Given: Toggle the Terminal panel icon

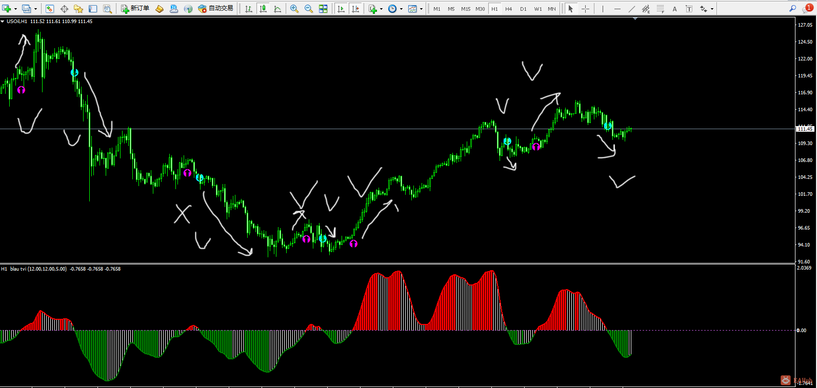Looking at the screenshot, I should (93, 9).
